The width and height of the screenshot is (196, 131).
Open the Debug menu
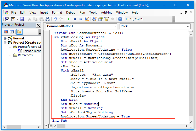tap(71, 13)
